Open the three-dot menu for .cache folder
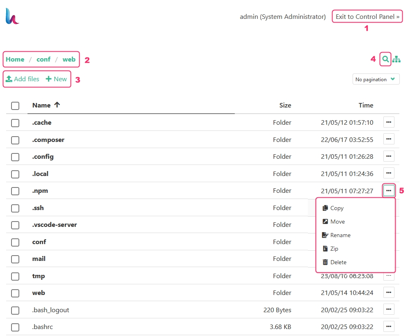 pos(389,122)
